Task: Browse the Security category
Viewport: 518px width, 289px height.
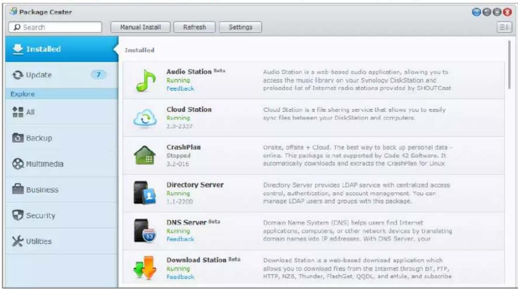Action: [x=61, y=215]
